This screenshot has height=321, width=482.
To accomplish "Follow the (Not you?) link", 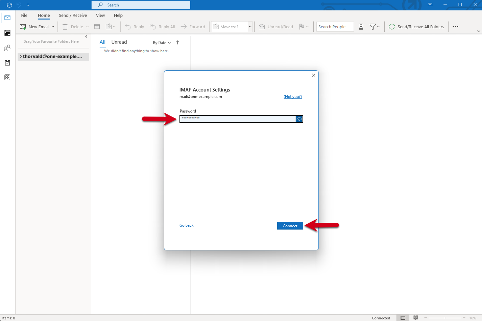I will coord(292,96).
